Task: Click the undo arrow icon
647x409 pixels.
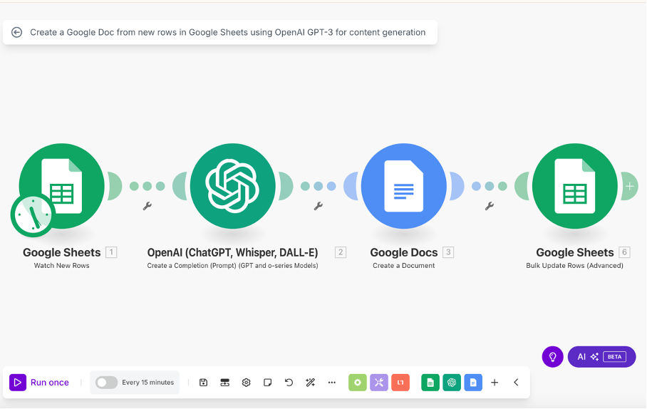Action: (289, 383)
